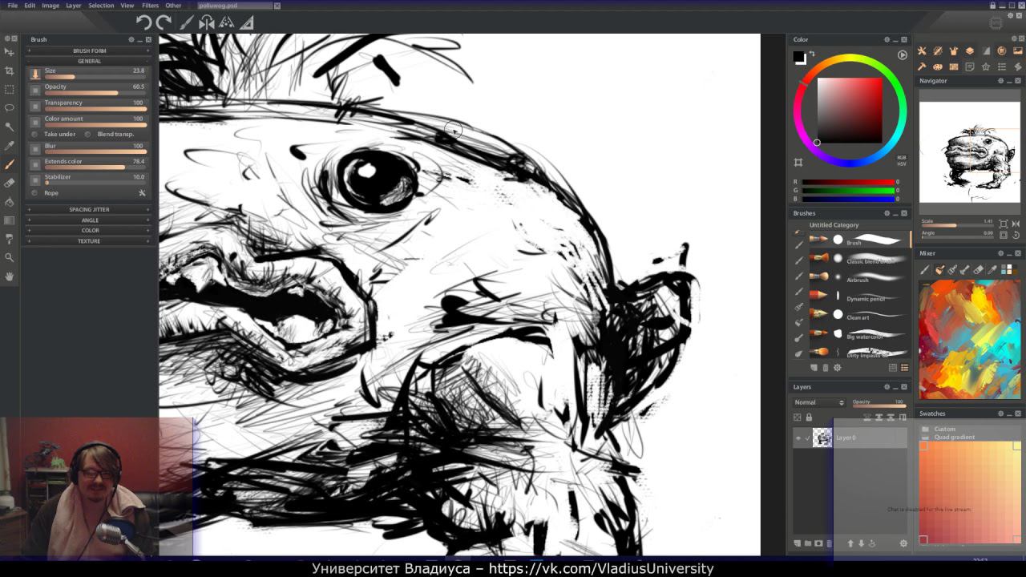Expand the COLOR brush settings section

[90, 230]
